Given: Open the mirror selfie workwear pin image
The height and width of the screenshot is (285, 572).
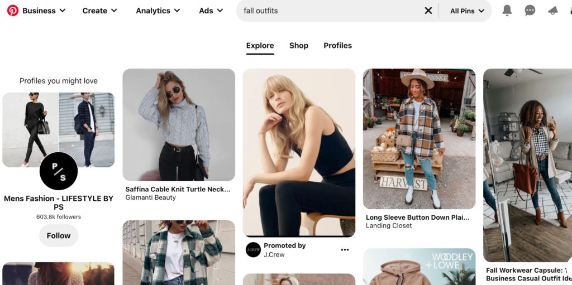Looking at the screenshot, I should pos(527,166).
